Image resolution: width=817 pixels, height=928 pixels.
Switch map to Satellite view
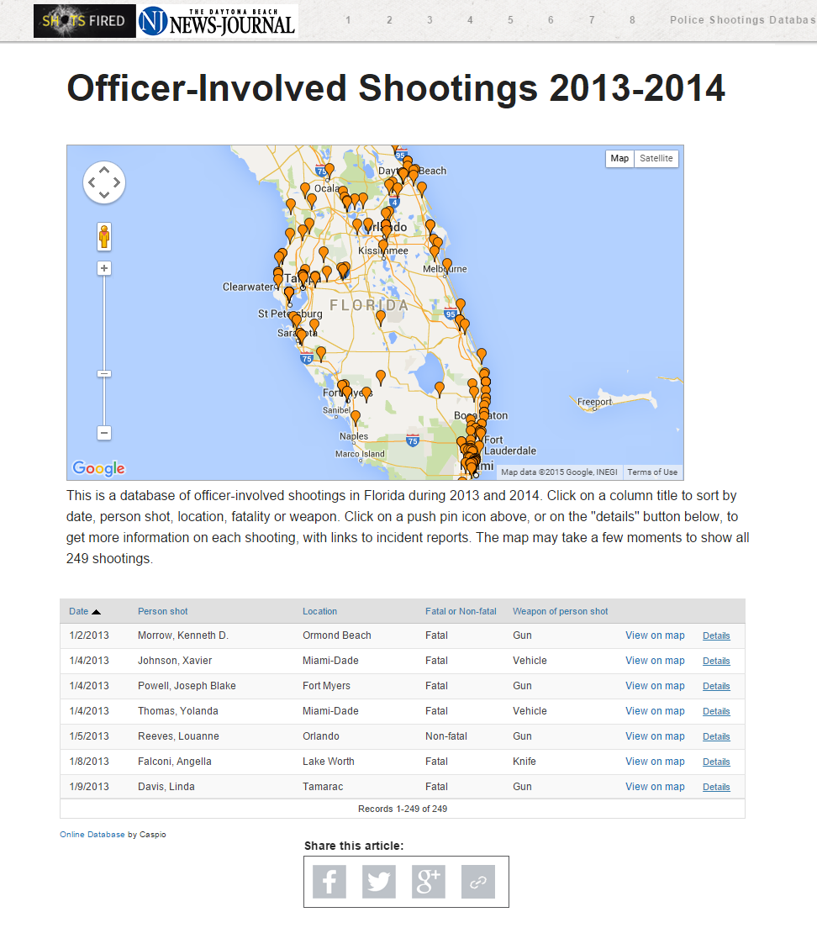pyautogui.click(x=656, y=159)
